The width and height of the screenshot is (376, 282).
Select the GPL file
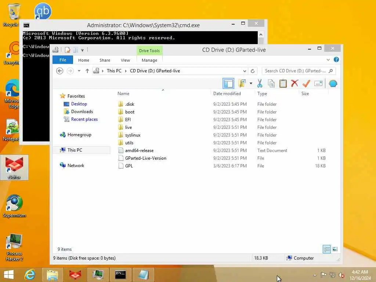coord(129,166)
